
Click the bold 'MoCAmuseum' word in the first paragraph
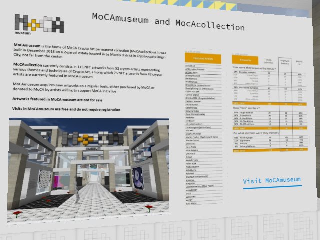pyautogui.click(x=27, y=45)
